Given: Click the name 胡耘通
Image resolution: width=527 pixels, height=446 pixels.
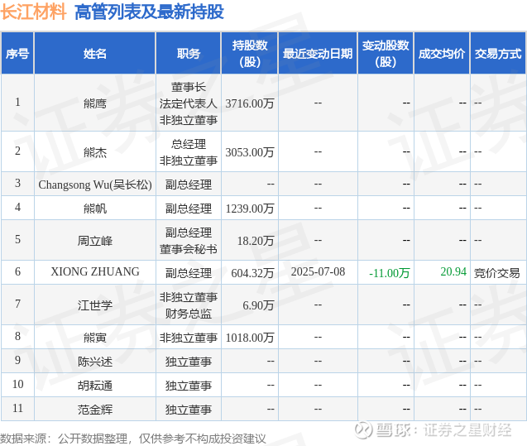Looking at the screenshot, I should click(x=95, y=386).
